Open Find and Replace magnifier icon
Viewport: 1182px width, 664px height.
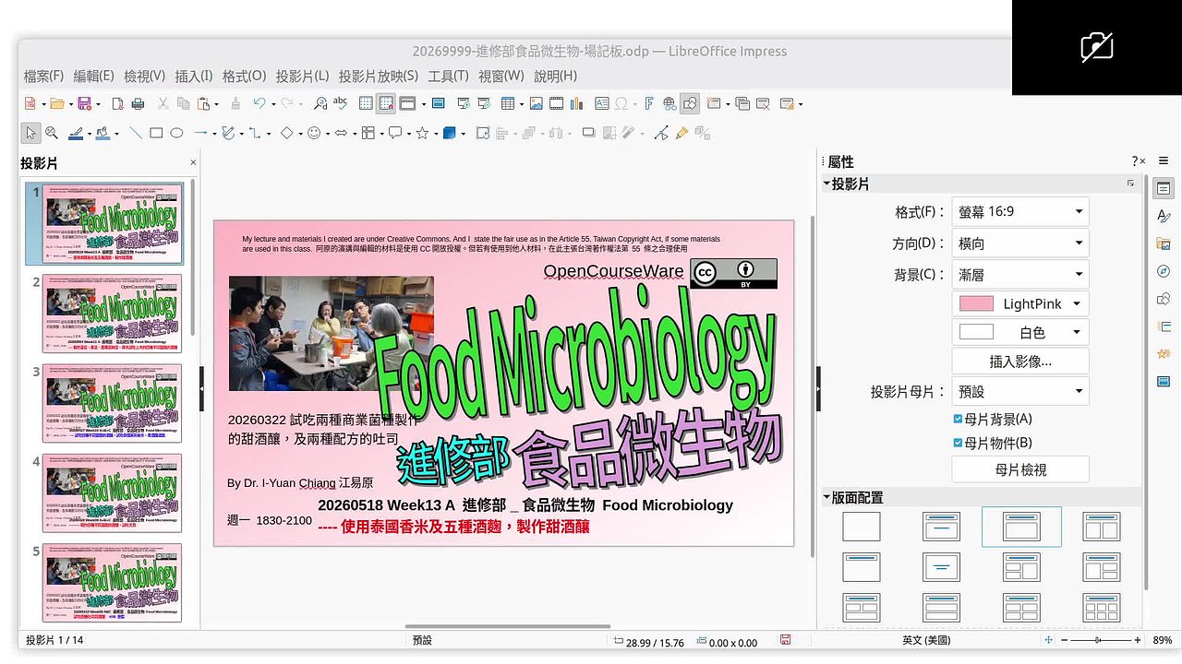point(320,103)
